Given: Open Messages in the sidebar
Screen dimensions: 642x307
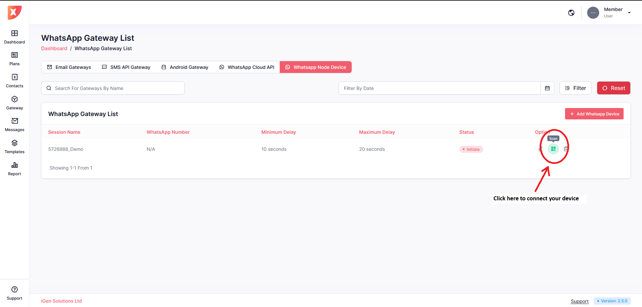Looking at the screenshot, I should click(x=14, y=124).
